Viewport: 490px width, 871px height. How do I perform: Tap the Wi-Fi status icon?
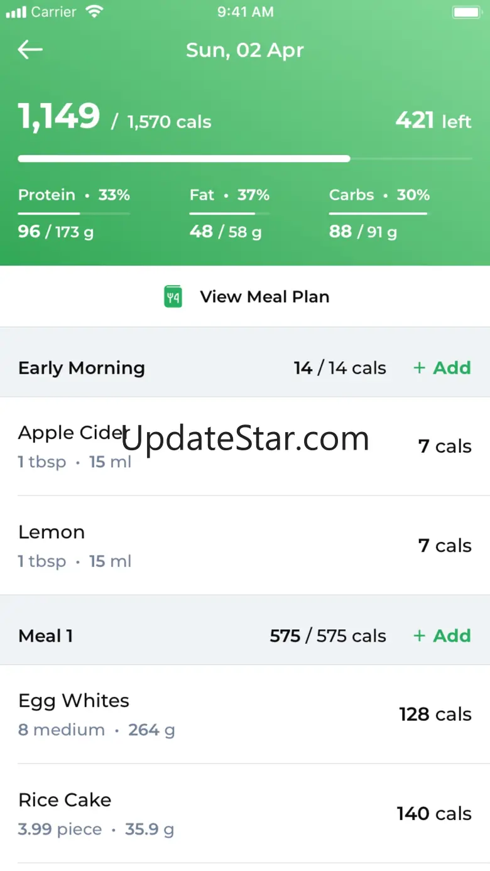[x=94, y=12]
